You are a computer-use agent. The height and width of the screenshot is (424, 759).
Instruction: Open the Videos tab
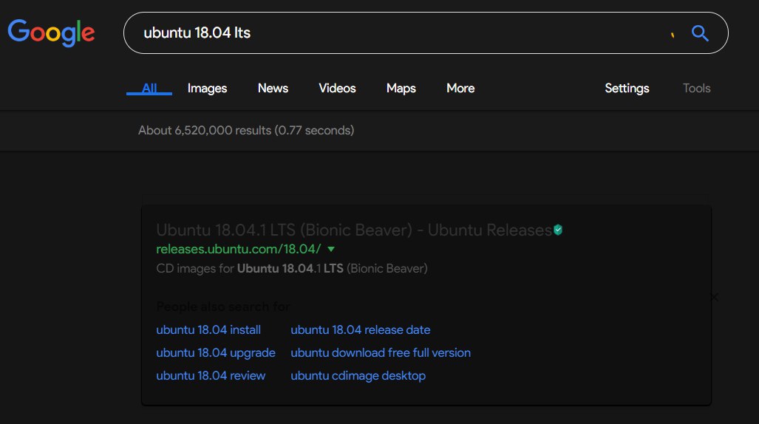pyautogui.click(x=338, y=88)
